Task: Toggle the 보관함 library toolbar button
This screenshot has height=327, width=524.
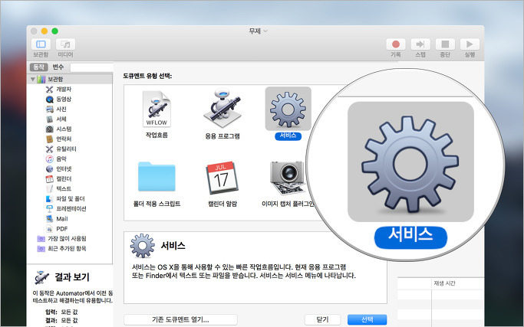Action: [41, 44]
